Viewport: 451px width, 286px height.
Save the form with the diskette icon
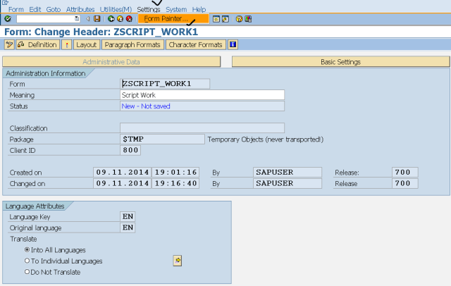(x=97, y=19)
